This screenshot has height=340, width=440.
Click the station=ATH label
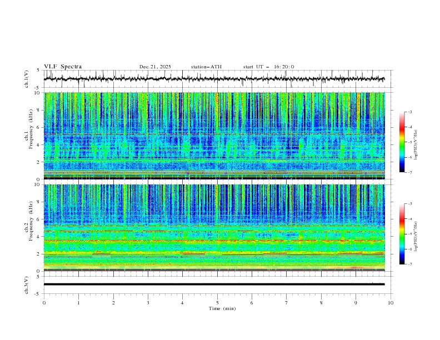pyautogui.click(x=206, y=67)
